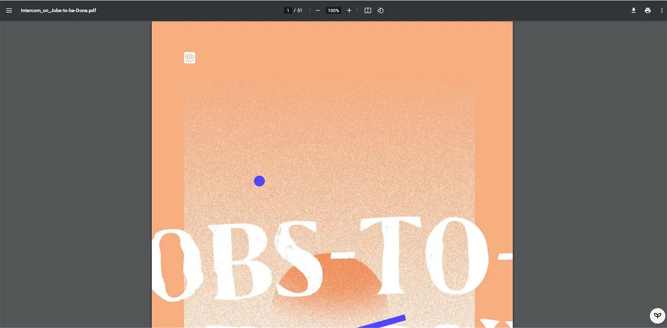Open the sidebar with the hamburger menu icon
667x328 pixels.
8,10
